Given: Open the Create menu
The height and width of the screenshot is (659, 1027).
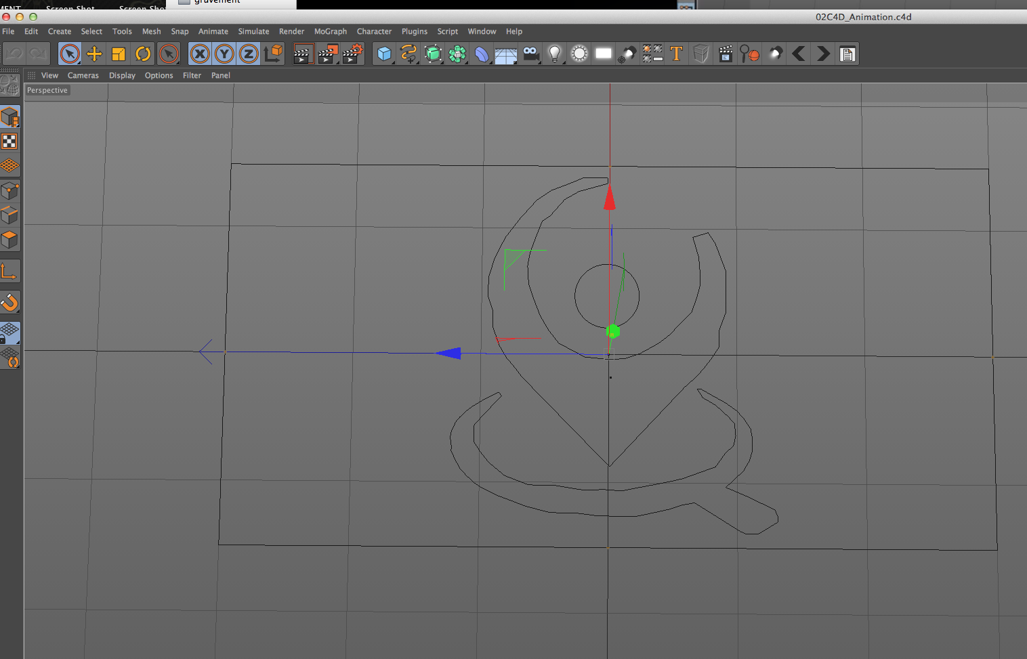Looking at the screenshot, I should click(60, 31).
